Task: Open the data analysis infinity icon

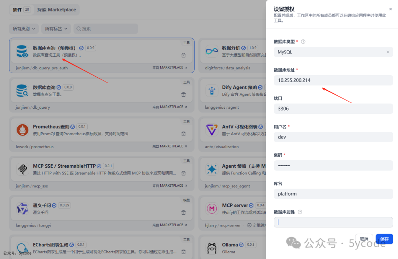Action: coord(212,51)
